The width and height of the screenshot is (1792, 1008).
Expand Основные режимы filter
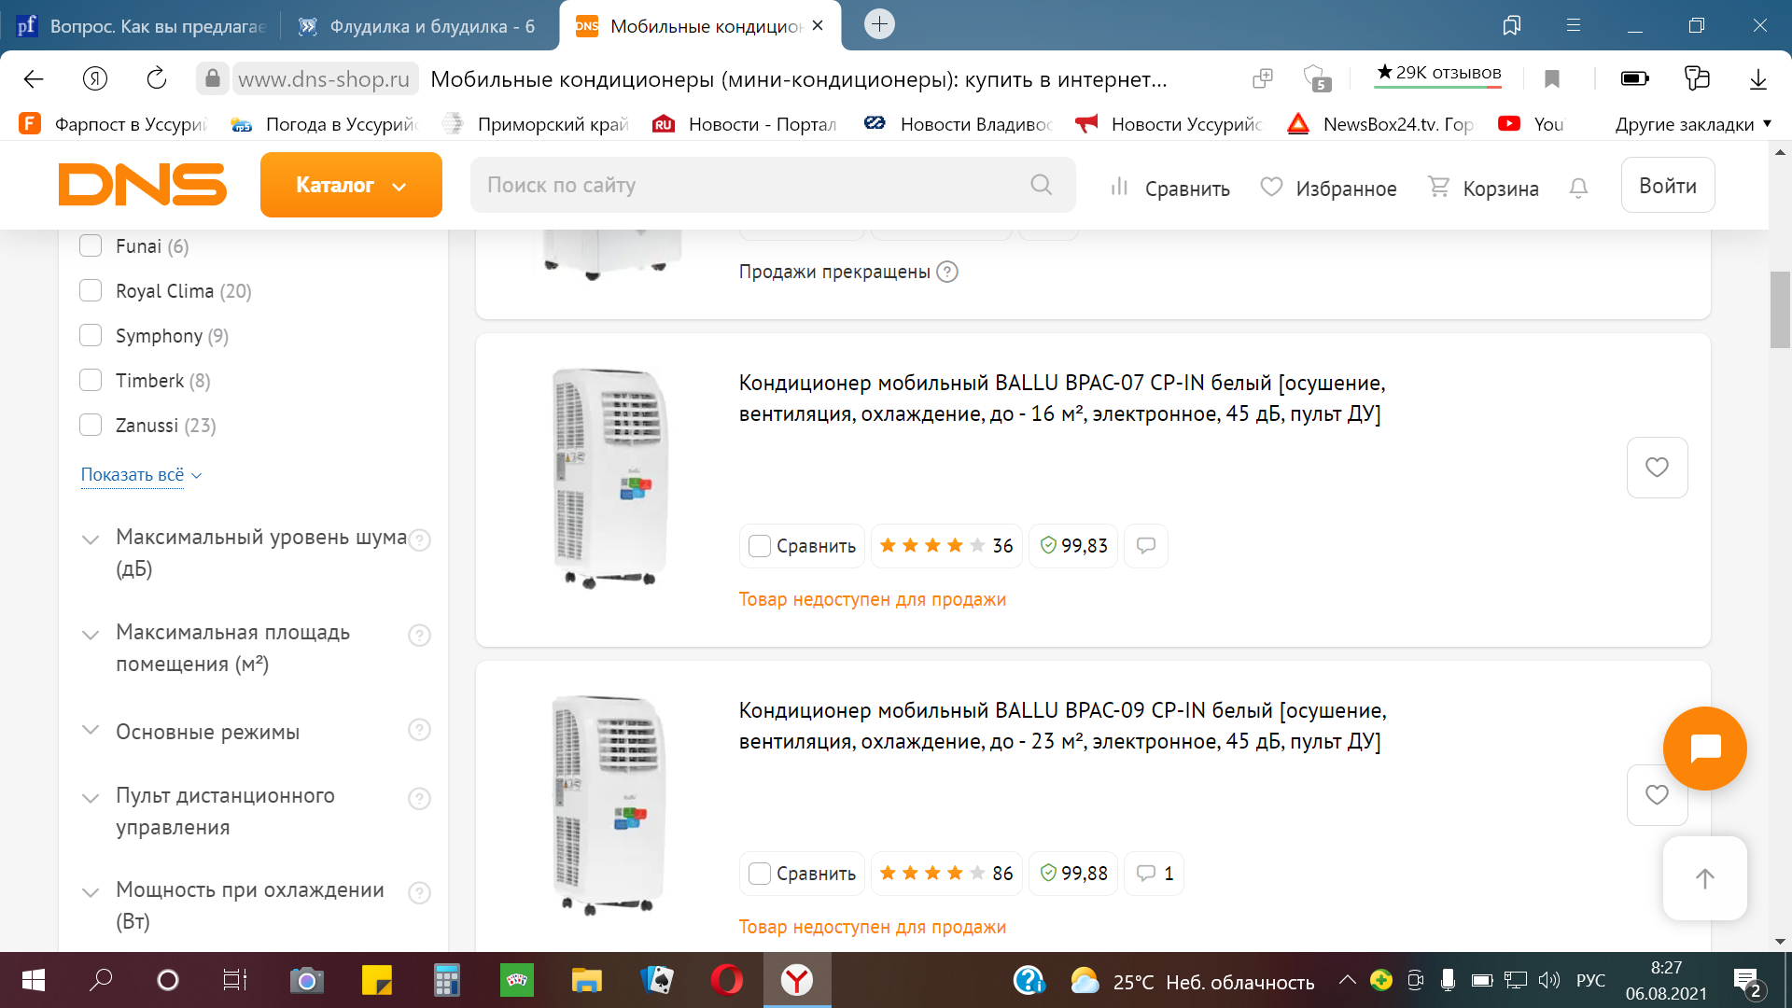pyautogui.click(x=91, y=730)
